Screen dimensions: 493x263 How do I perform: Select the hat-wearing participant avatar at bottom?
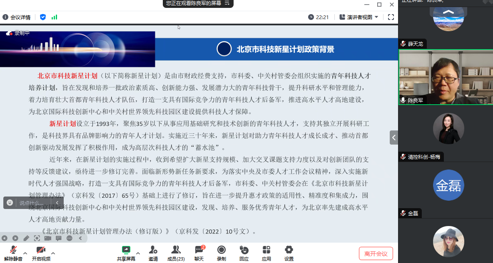(x=448, y=241)
